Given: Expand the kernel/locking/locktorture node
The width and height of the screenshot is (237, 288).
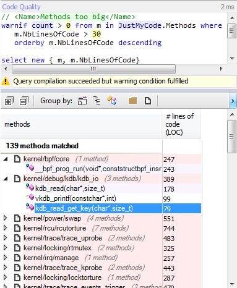Looking at the screenshot, I should (x=6, y=277).
